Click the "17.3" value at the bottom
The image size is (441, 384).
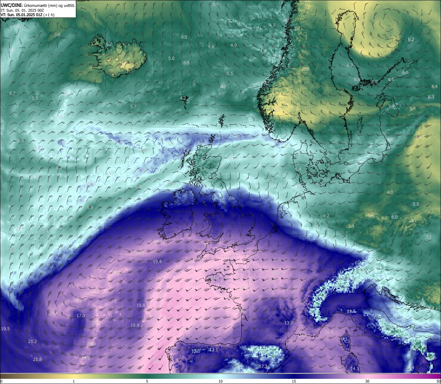tap(263, 366)
